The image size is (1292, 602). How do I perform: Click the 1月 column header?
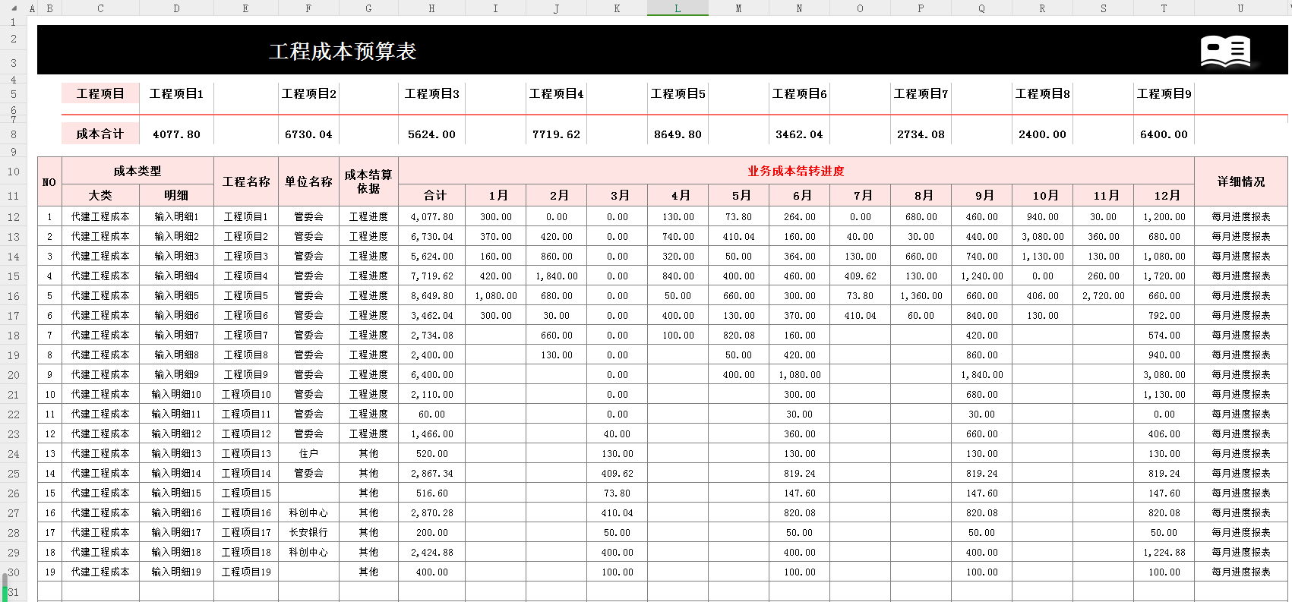tap(495, 195)
